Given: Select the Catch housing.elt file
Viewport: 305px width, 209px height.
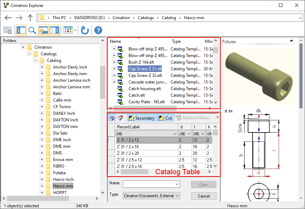Looking at the screenshot, I should [145, 89].
